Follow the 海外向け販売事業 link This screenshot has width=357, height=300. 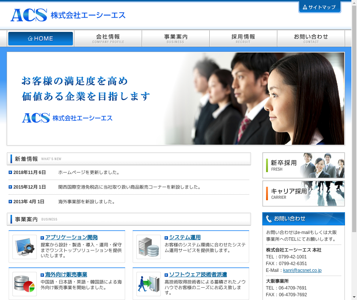[66, 274]
